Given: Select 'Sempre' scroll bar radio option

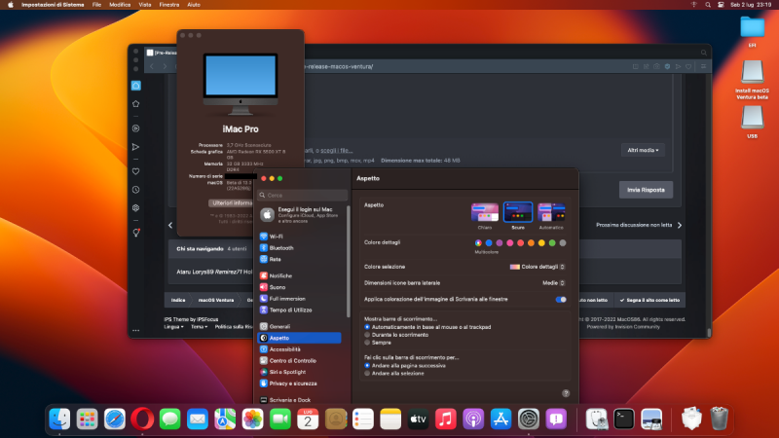Looking at the screenshot, I should 366,343.
